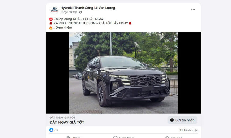Open the bold ĐẶT NGAY GIÁ TỐT headline
The width and height of the screenshot is (231, 138).
click(67, 122)
